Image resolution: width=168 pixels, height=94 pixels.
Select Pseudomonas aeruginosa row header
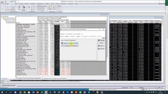(27, 27)
